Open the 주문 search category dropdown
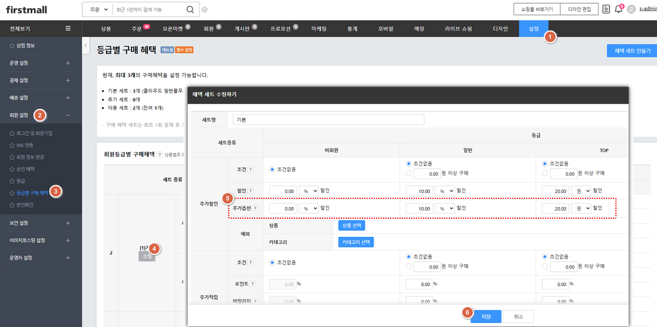 (x=97, y=10)
